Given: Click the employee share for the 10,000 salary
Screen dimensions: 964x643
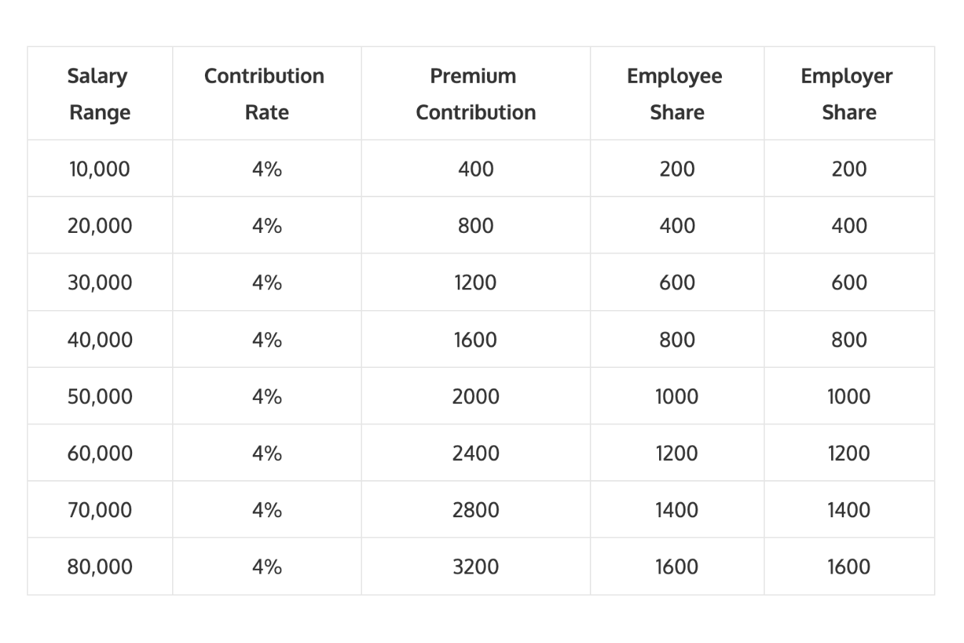Looking at the screenshot, I should point(676,169).
